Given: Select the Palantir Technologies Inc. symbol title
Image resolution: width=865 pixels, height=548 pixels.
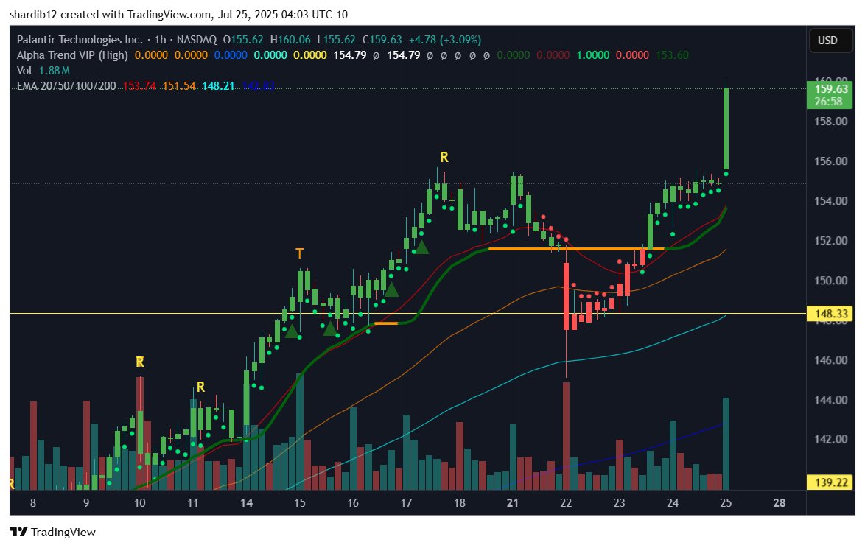Looking at the screenshot, I should pos(80,40).
